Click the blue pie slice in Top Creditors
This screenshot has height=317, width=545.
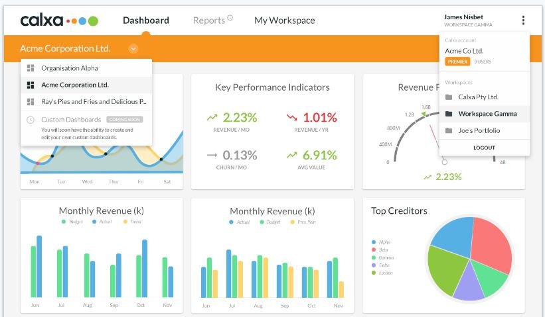pyautogui.click(x=453, y=236)
